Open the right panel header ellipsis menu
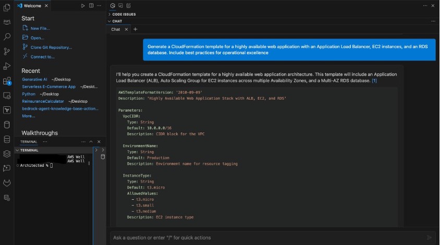Screen dimensions: 440x245 pyautogui.click(x=425, y=6)
